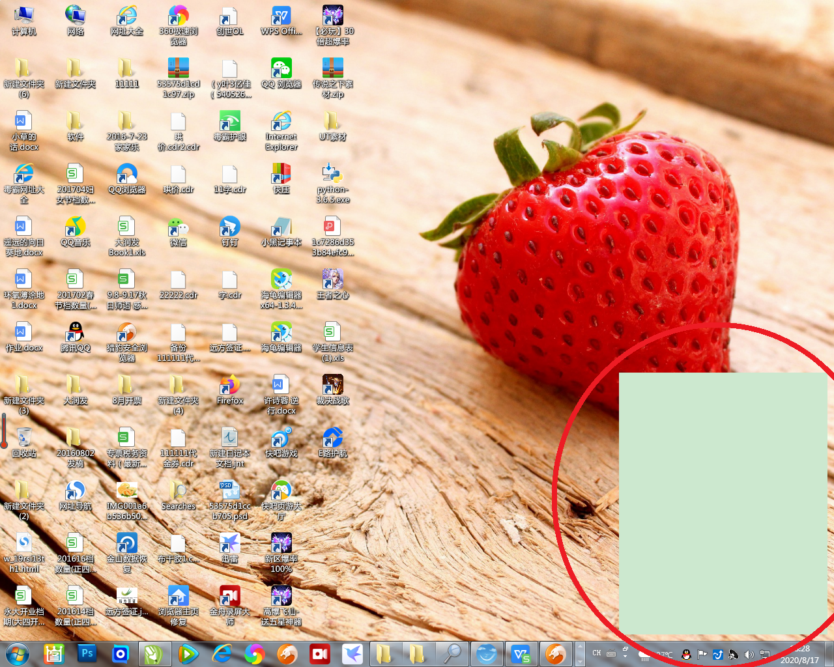The height and width of the screenshot is (667, 834).
Task: Open Tencent Video from the taskbar
Action: point(188,654)
